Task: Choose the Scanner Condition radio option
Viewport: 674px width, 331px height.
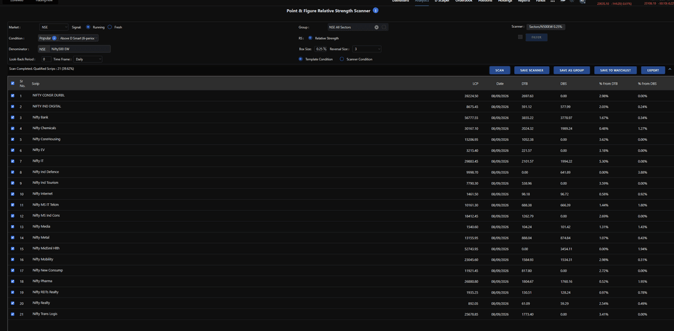Action: coord(342,59)
